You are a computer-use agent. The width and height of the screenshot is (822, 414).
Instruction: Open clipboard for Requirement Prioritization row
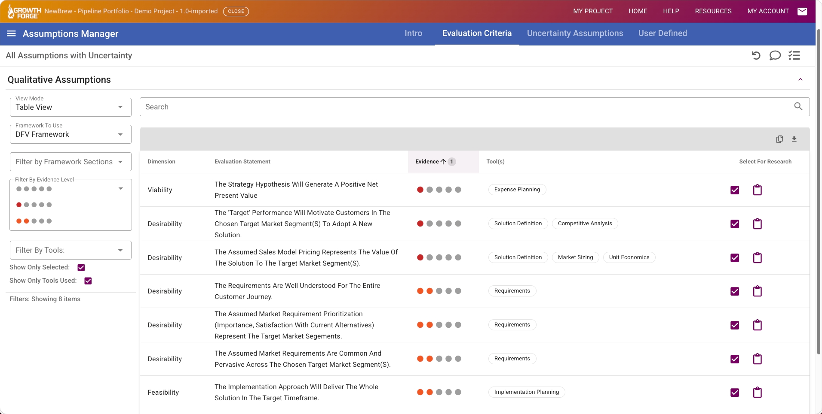[x=758, y=325]
